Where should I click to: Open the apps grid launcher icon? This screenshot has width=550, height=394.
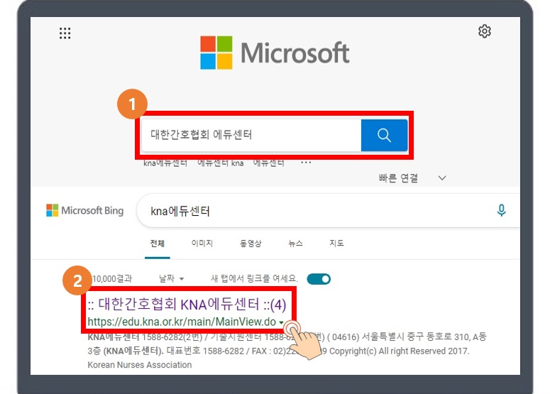point(65,33)
